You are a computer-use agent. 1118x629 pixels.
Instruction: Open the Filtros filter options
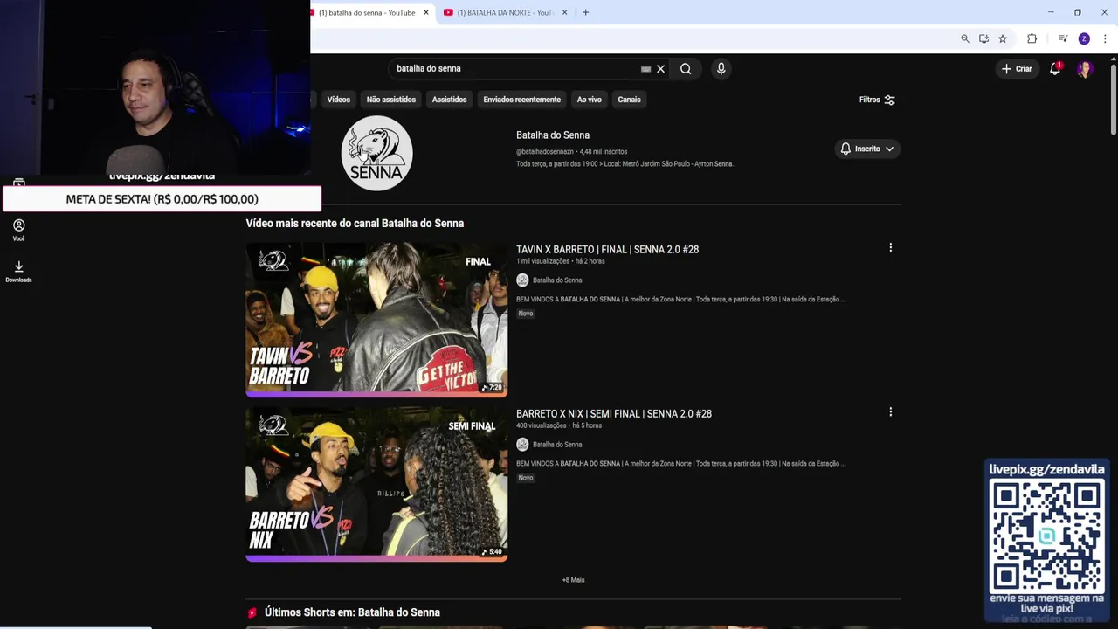pyautogui.click(x=877, y=100)
